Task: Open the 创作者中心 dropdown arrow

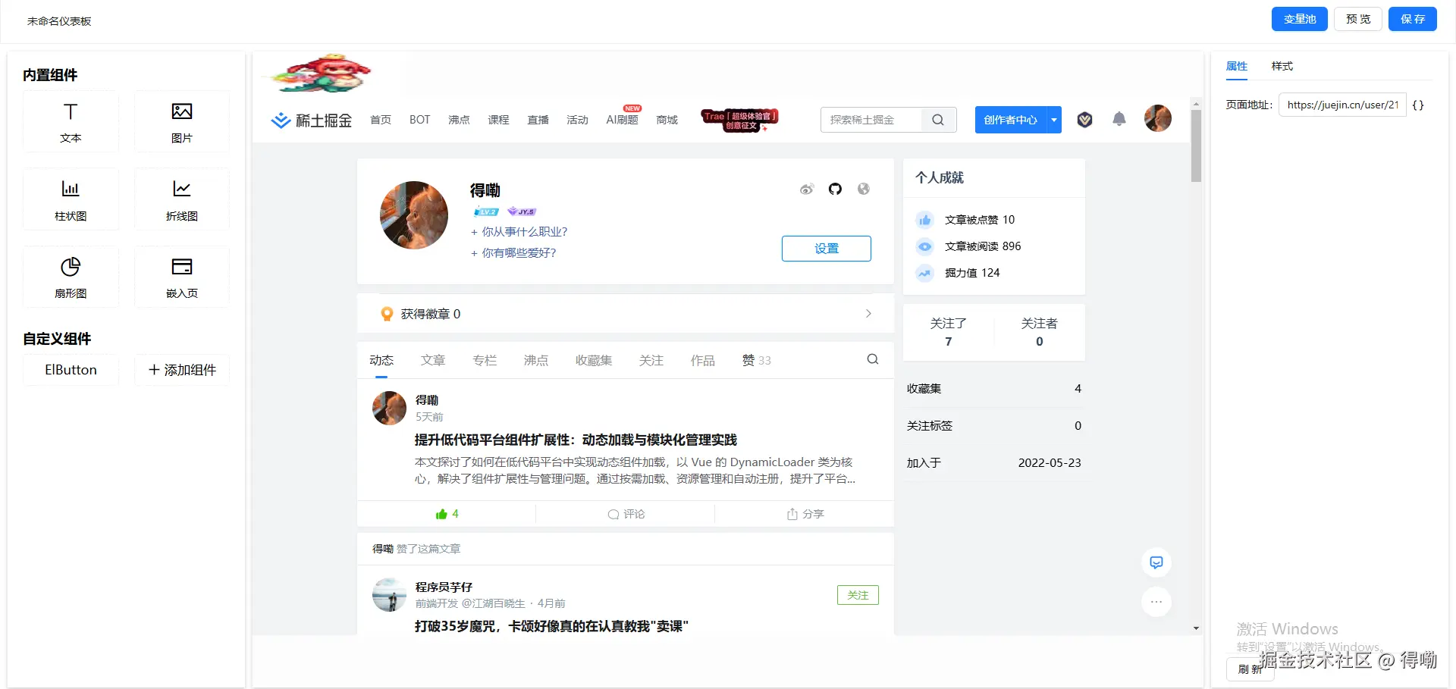Action: pos(1053,119)
